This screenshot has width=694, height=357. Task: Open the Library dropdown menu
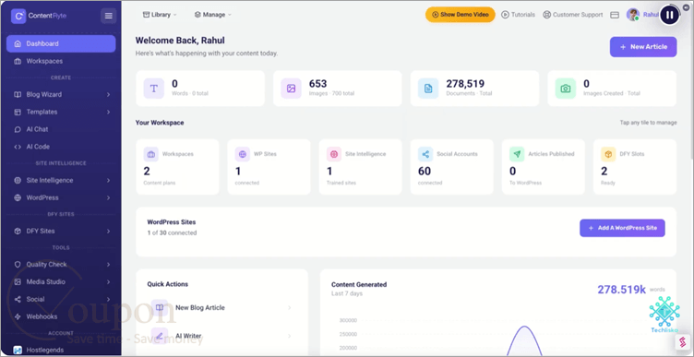point(160,15)
